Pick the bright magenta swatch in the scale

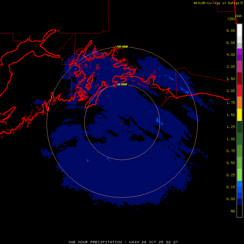(x=239, y=52)
